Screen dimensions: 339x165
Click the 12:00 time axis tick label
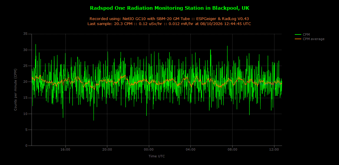click(274, 149)
